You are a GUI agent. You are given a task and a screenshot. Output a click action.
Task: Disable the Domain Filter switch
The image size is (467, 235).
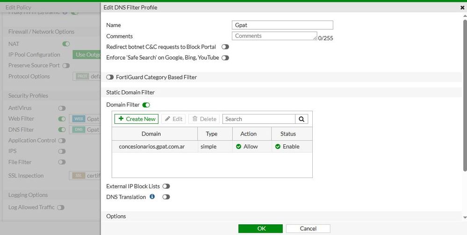point(146,105)
